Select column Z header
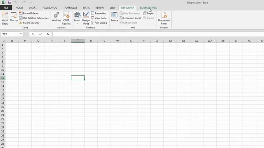The height and width of the screenshot is (148, 264). pos(157,41)
